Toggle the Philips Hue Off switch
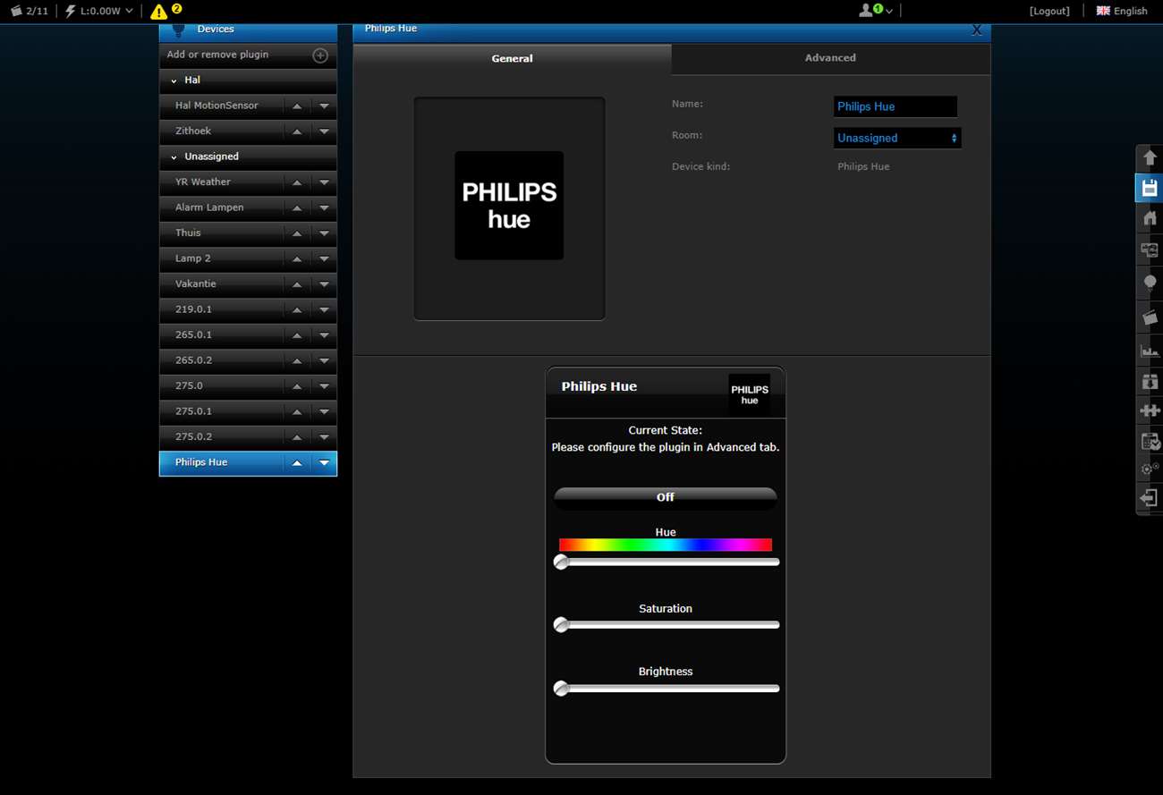The width and height of the screenshot is (1163, 795). 665,497
